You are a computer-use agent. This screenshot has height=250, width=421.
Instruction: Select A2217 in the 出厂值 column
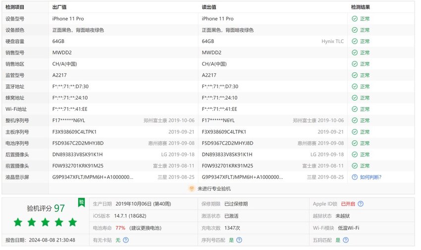point(59,75)
